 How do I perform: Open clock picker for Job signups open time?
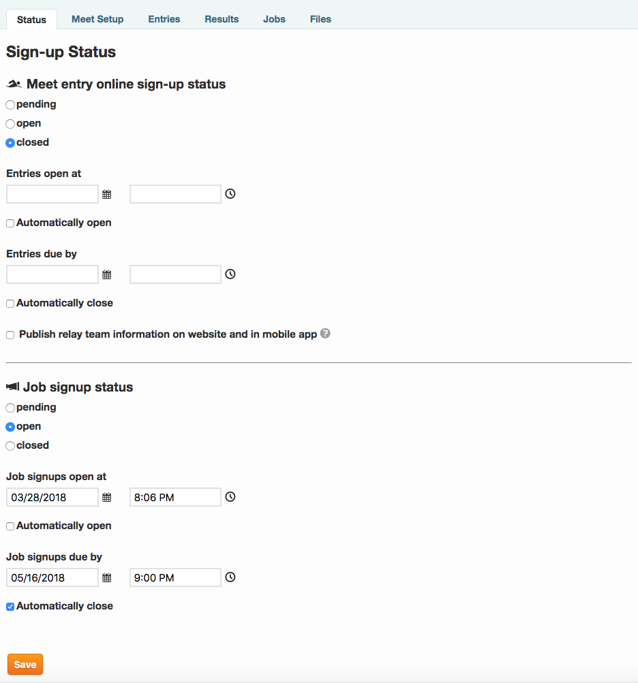pos(230,497)
